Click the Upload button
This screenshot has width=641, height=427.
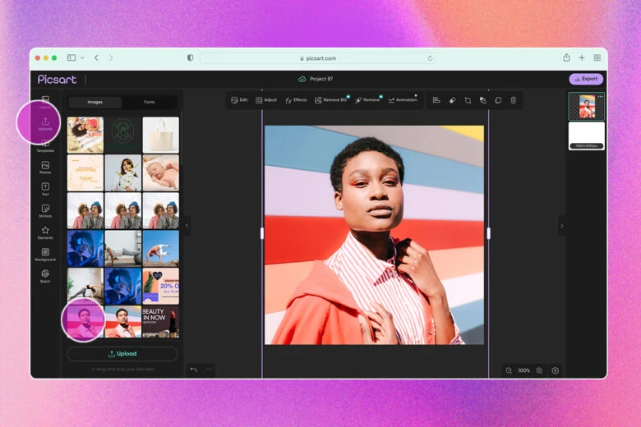pos(122,354)
